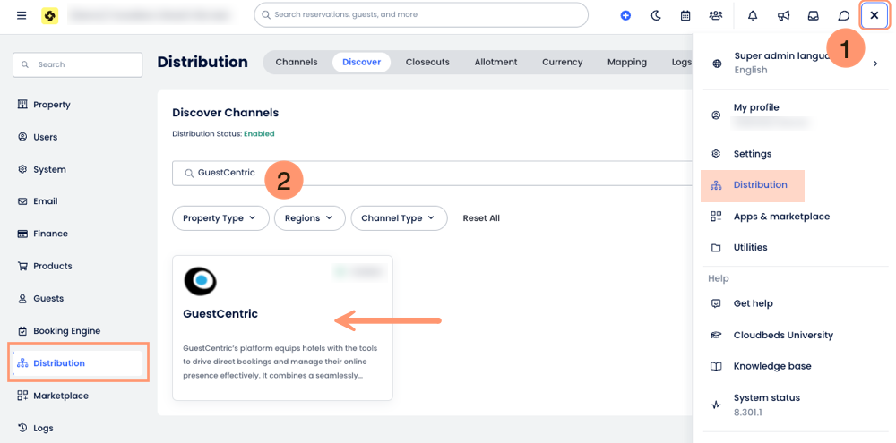Close the account menu with X
The height and width of the screenshot is (443, 896).
[x=874, y=15]
